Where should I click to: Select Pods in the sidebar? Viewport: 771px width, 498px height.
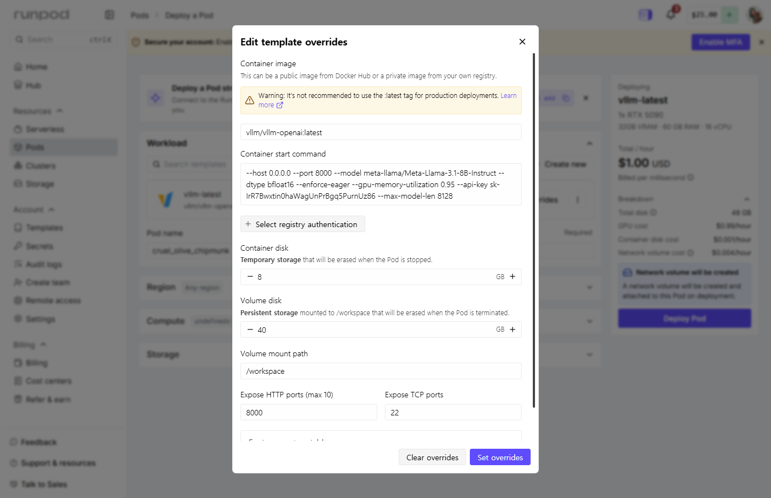click(x=64, y=147)
